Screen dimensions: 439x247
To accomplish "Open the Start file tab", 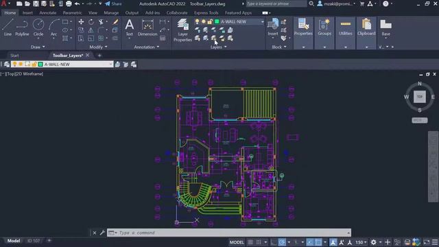I will pos(14,56).
